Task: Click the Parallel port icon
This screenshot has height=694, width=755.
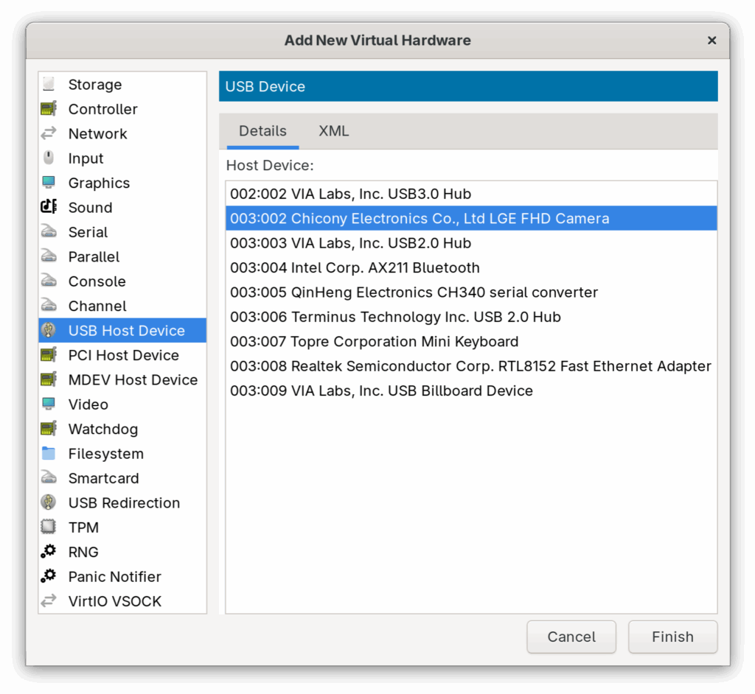Action: click(49, 256)
